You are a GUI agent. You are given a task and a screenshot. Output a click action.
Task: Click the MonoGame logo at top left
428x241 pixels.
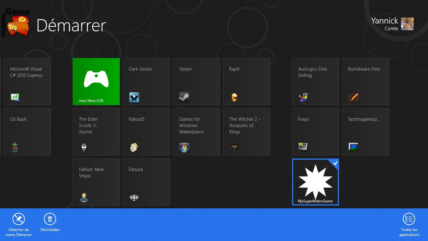point(16,23)
